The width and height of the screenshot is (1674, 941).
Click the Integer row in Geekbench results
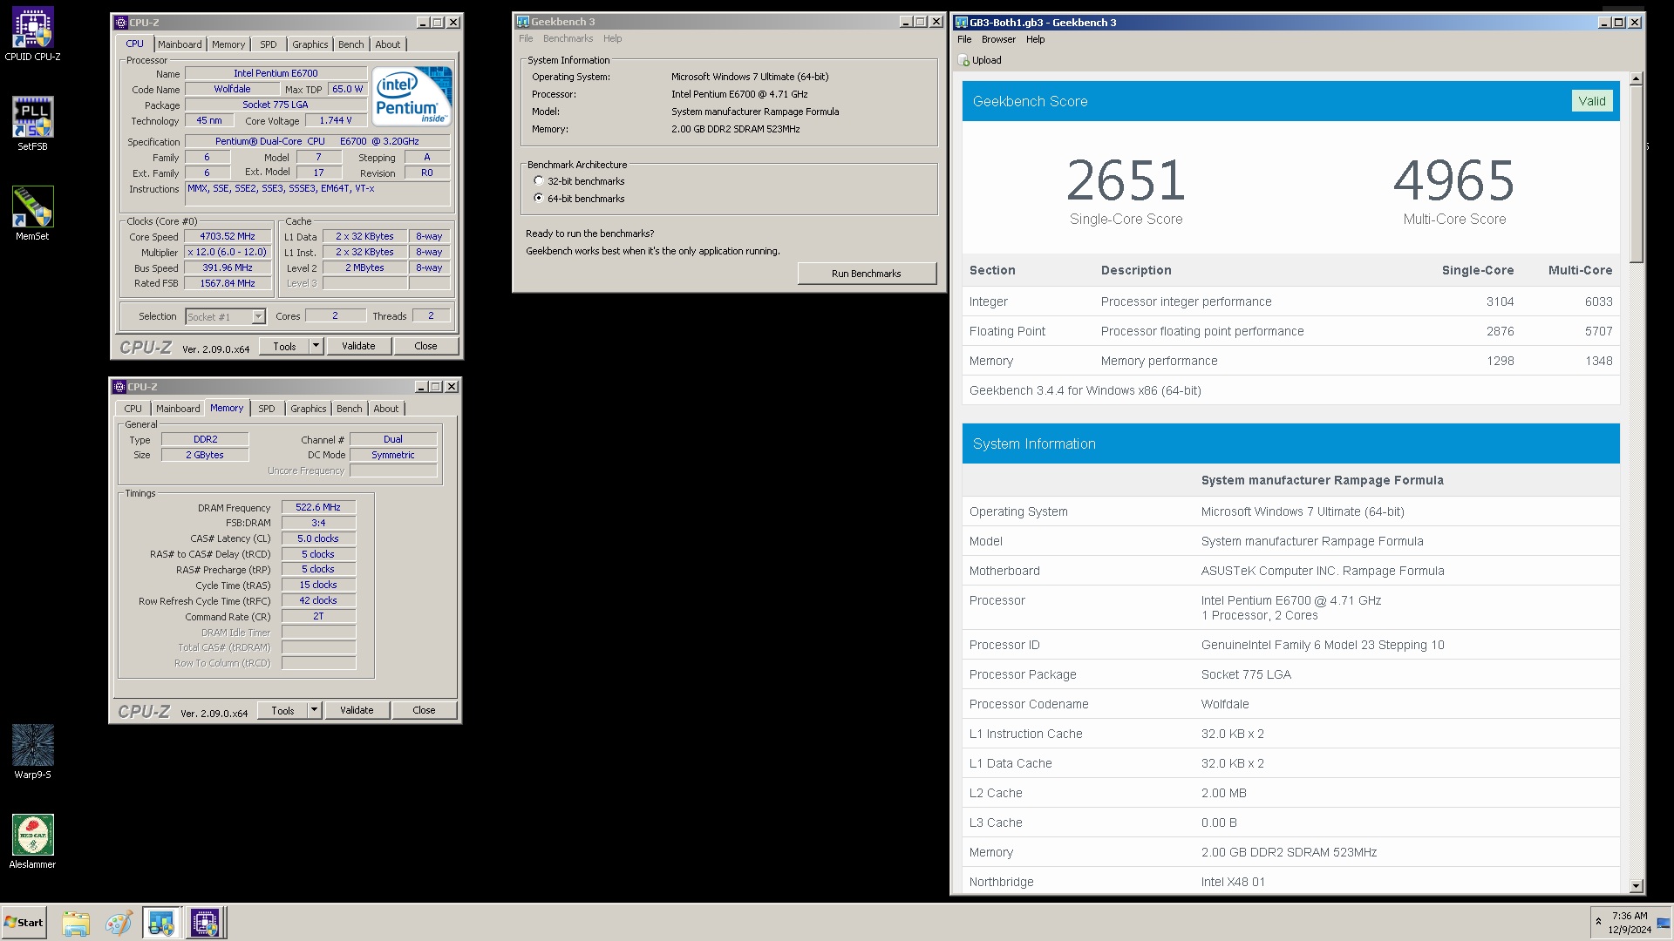(1290, 301)
